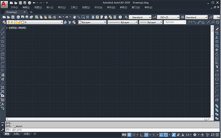Toggle polar tracking in the status bar
This screenshot has width=221, height=138.
click(x=146, y=135)
